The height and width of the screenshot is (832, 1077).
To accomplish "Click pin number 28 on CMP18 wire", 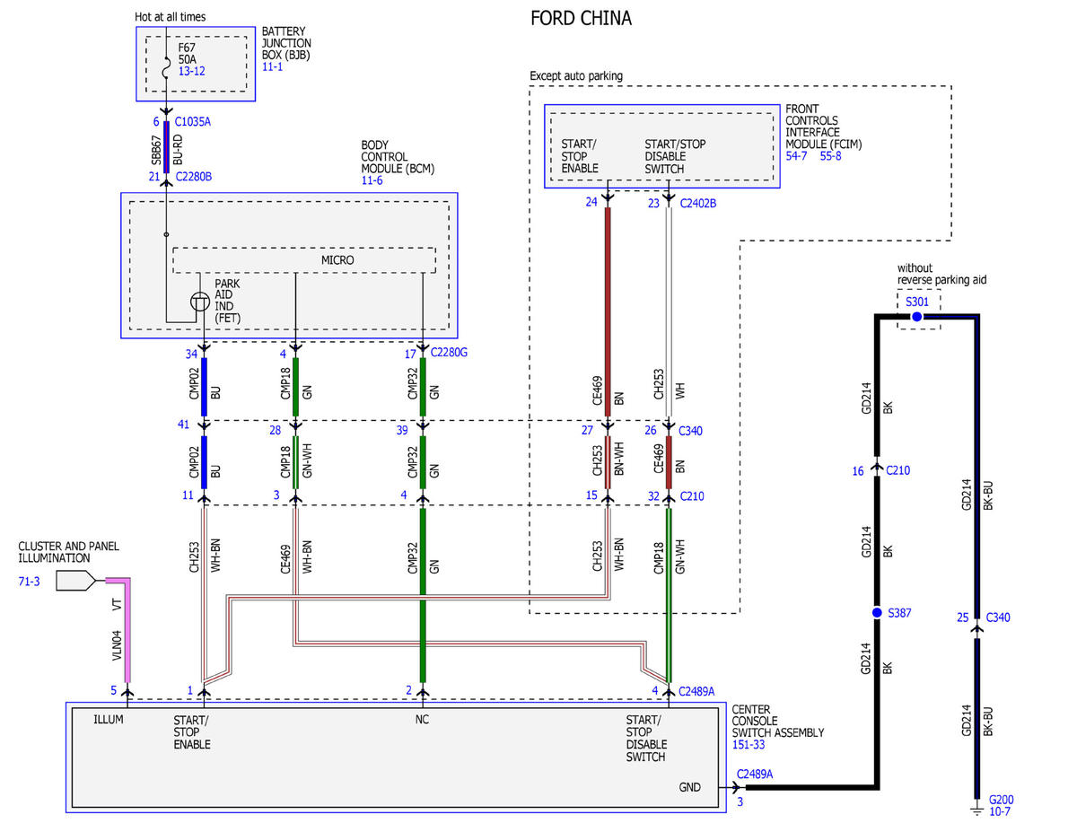I will pos(276,431).
